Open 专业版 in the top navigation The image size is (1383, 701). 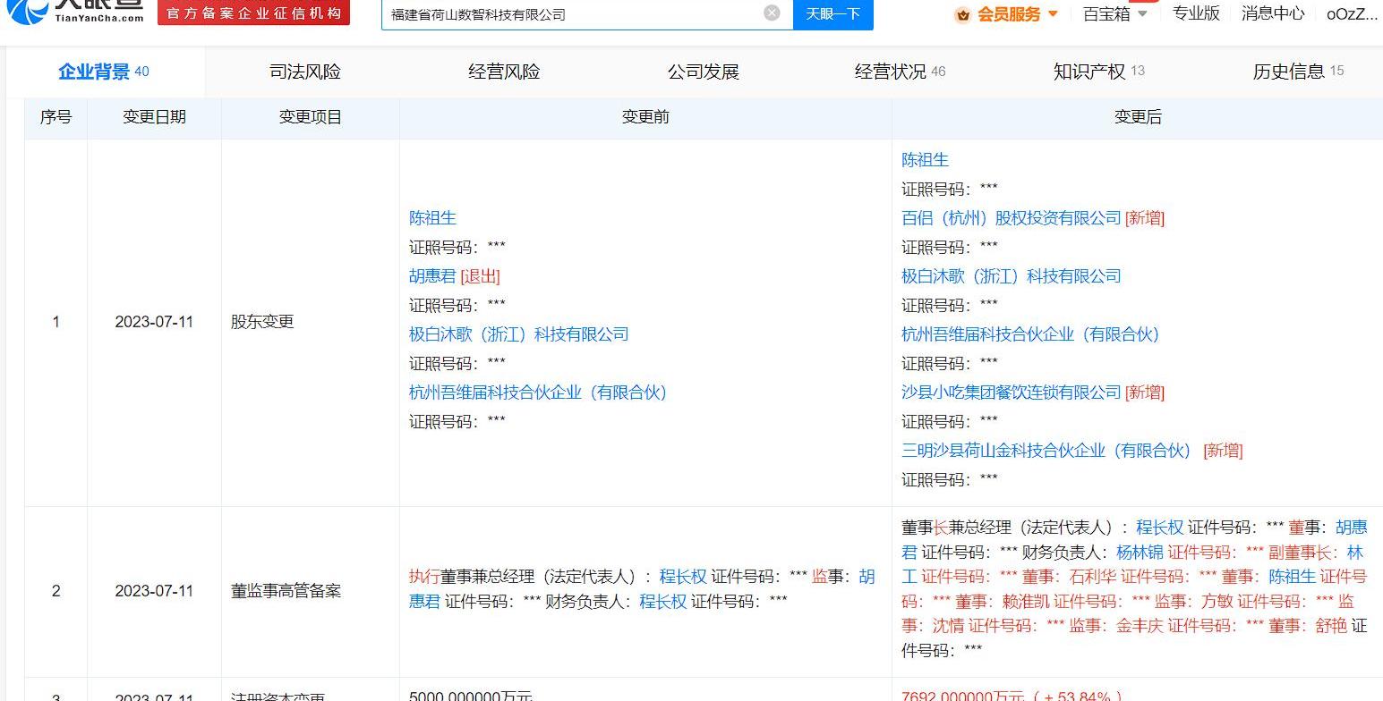coord(1196,13)
